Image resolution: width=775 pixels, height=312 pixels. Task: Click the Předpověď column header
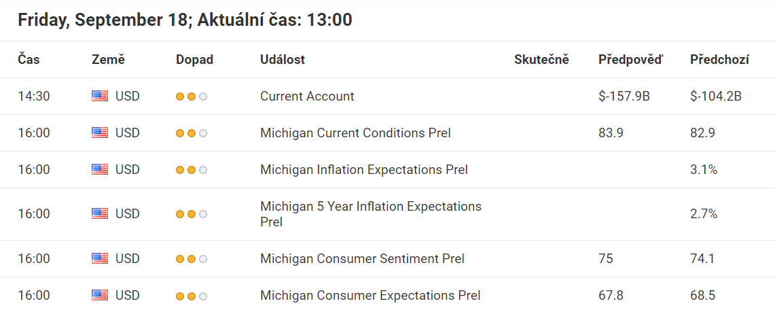click(x=631, y=60)
